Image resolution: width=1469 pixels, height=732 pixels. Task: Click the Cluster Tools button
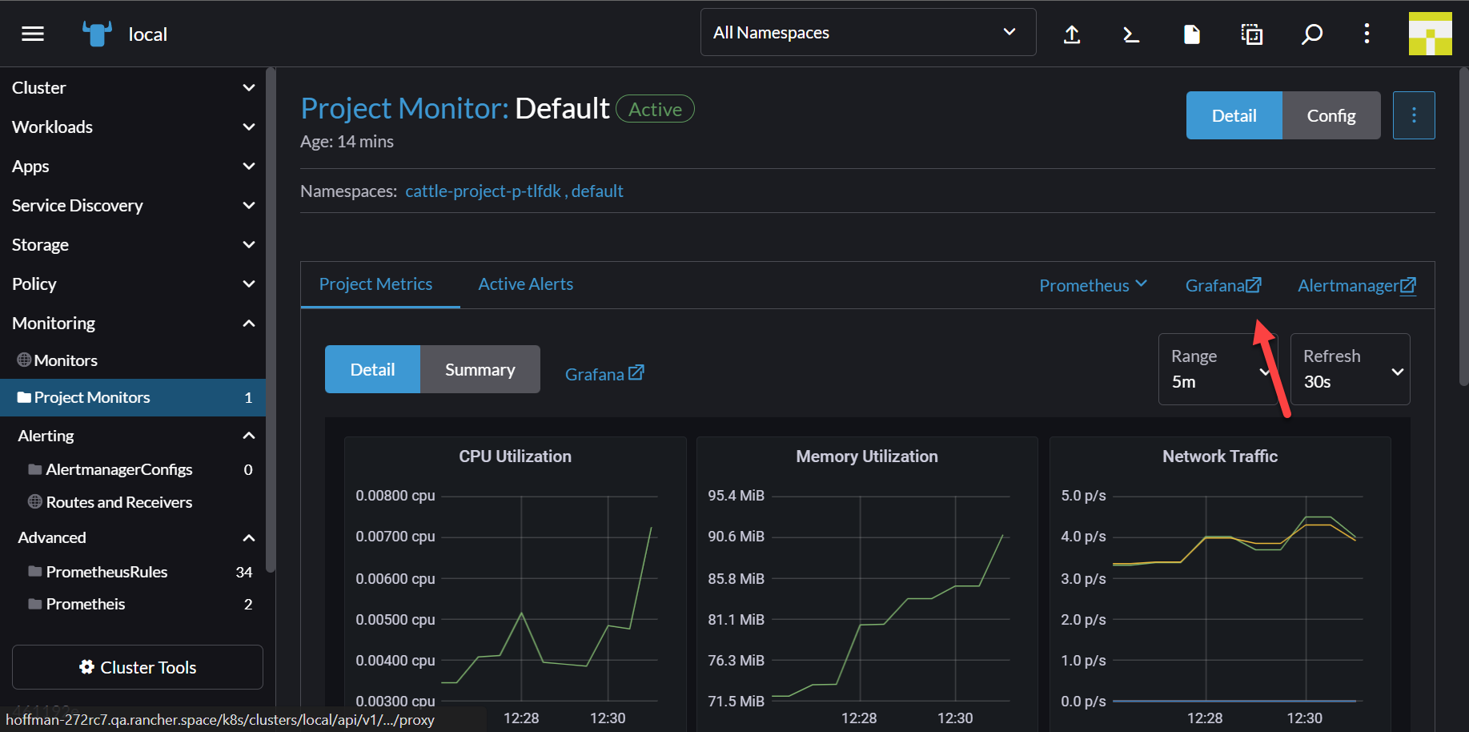click(x=137, y=666)
